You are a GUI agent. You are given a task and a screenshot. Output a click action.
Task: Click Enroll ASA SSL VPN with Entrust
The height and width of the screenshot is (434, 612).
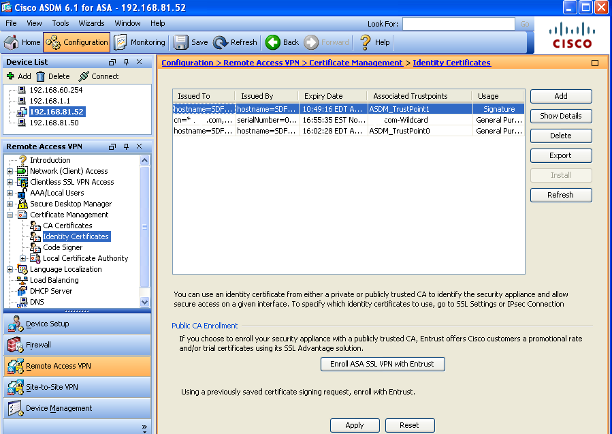(383, 364)
